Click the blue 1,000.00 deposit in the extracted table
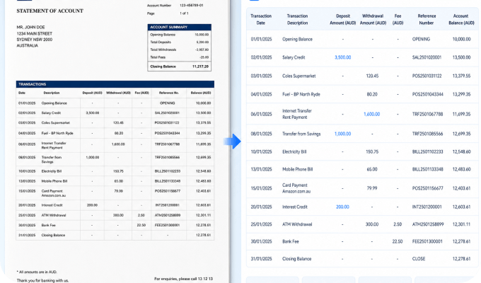The height and width of the screenshot is (283, 481). [342, 134]
